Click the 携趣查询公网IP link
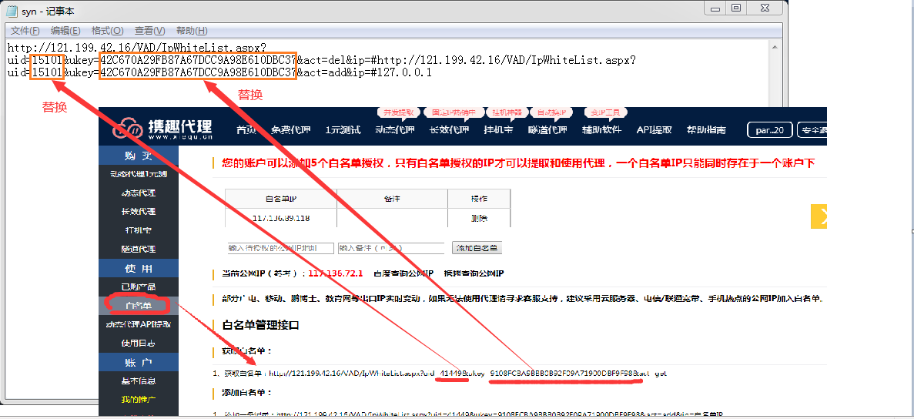The image size is (914, 419). point(474,273)
